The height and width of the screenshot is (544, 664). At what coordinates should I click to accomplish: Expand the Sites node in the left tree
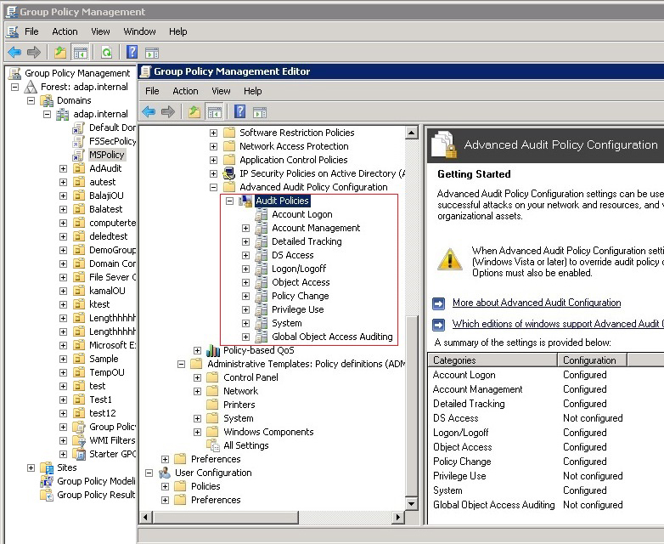(x=31, y=467)
